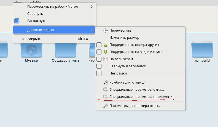Enable the Нет рамки checkbox
Image resolution: width=218 pixels, height=127 pixels.
pos(99,73)
